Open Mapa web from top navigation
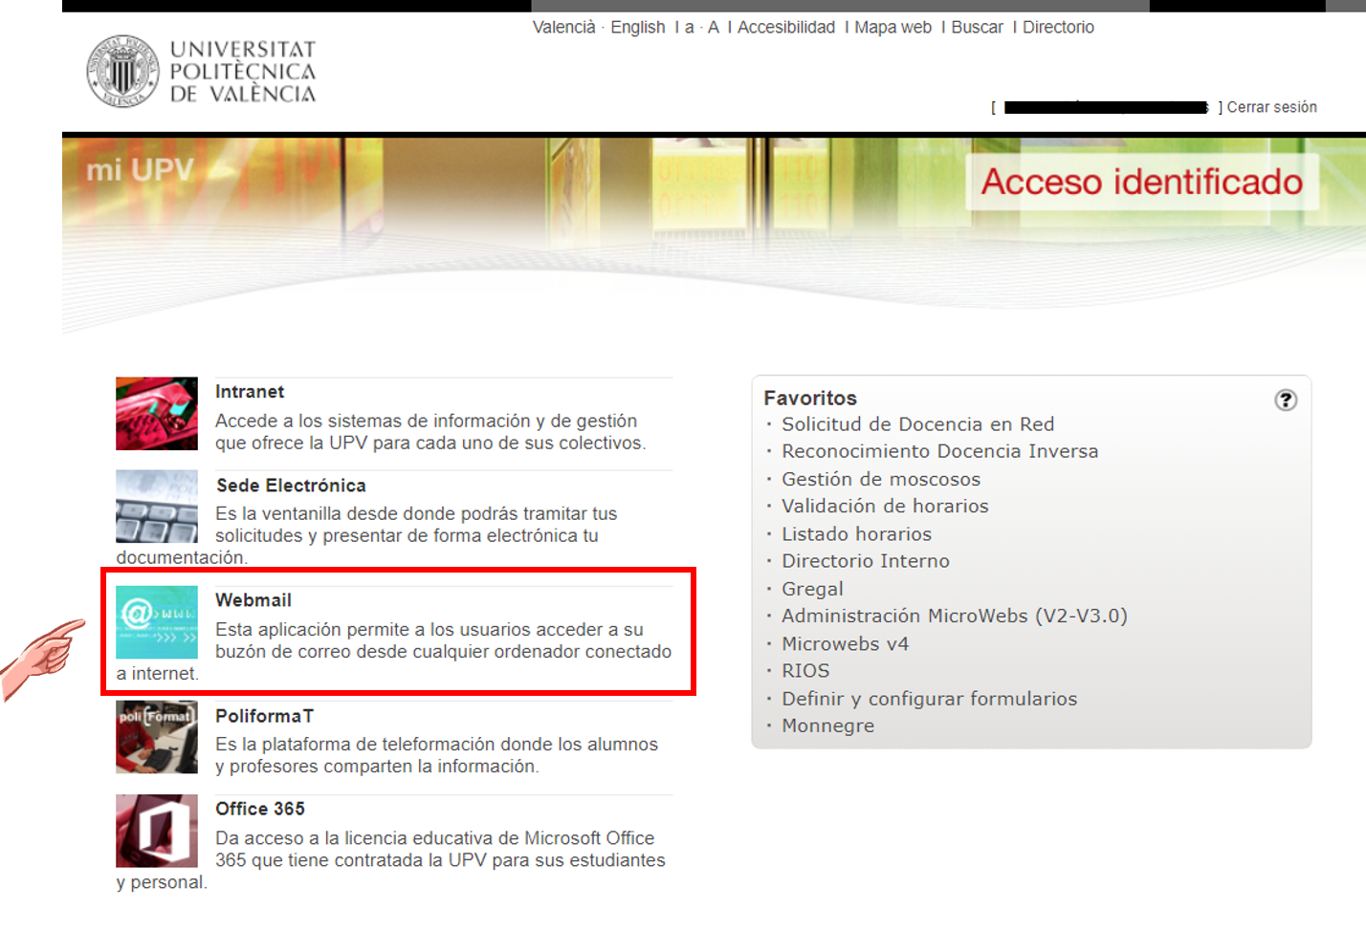 coord(892,28)
